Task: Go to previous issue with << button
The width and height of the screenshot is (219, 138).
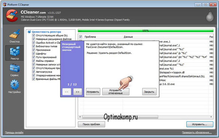Action: point(67,92)
